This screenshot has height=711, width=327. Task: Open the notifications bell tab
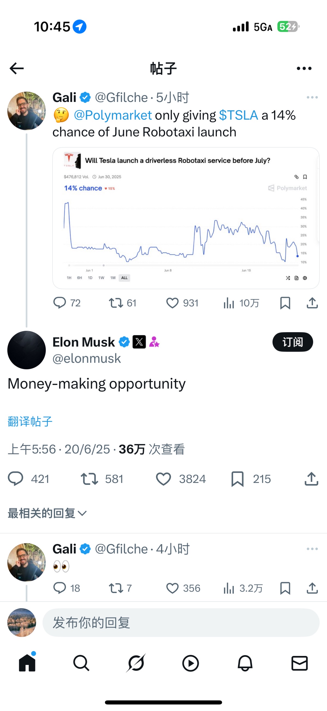coord(245,663)
